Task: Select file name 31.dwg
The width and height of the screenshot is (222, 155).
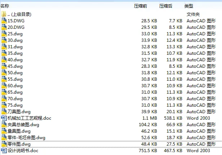Action: 15,47
